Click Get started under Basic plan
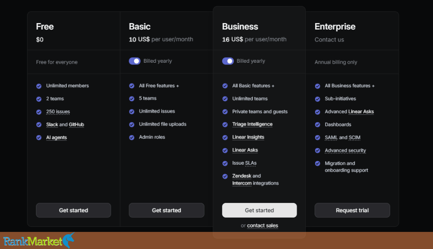The height and width of the screenshot is (249, 433). pyautogui.click(x=166, y=210)
